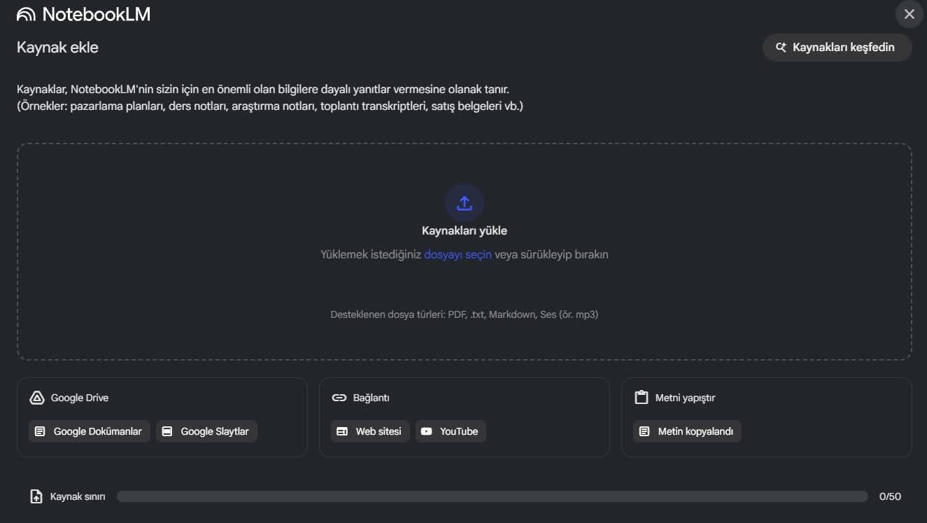The image size is (927, 523).
Task: Click the Metni yapıştır clipboard icon
Action: (641, 398)
